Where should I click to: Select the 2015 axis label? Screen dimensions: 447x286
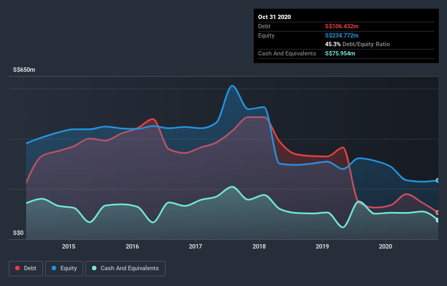click(x=69, y=246)
